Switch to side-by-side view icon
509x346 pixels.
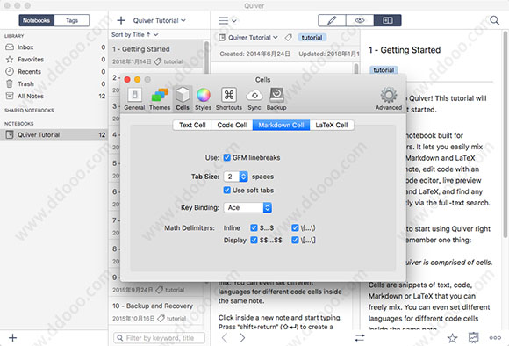tap(388, 20)
